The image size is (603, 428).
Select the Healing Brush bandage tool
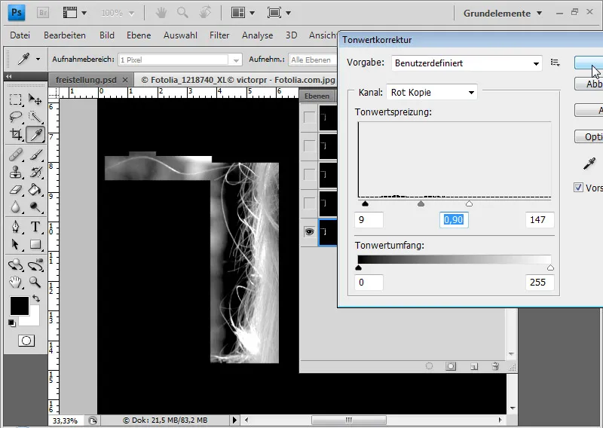click(x=15, y=154)
